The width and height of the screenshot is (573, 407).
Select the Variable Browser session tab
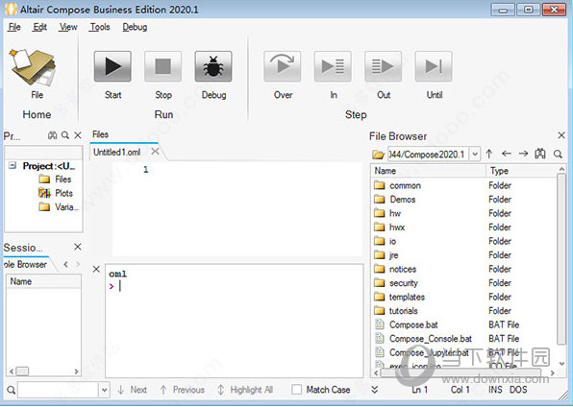(x=26, y=264)
